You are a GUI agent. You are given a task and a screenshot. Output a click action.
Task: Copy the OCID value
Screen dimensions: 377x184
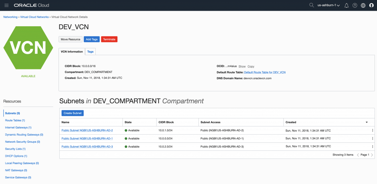251,66
